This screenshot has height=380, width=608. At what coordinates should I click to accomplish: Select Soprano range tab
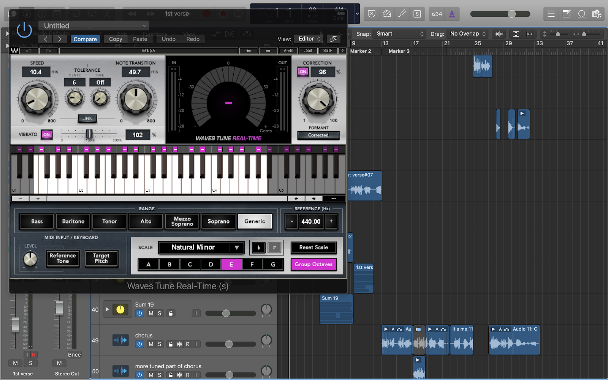click(x=218, y=221)
